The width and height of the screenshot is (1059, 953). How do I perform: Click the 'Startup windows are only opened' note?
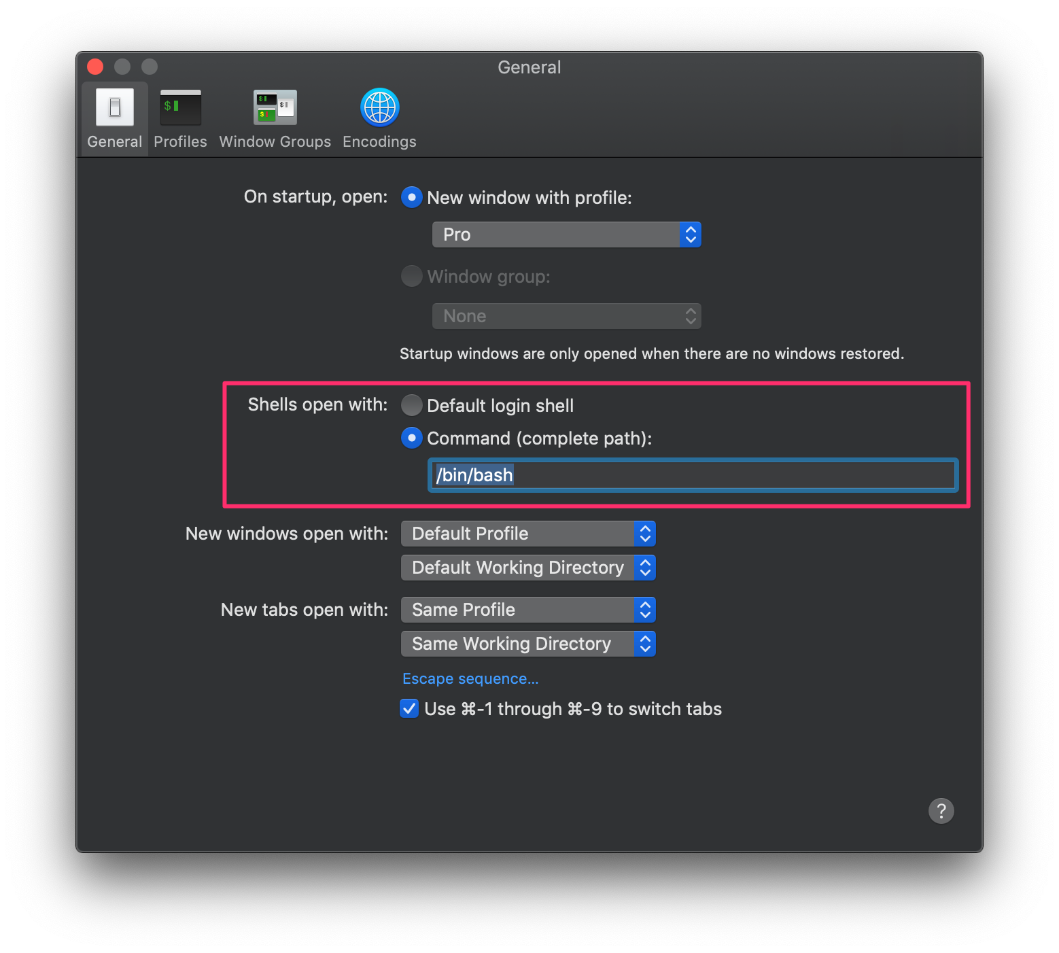[x=652, y=353]
